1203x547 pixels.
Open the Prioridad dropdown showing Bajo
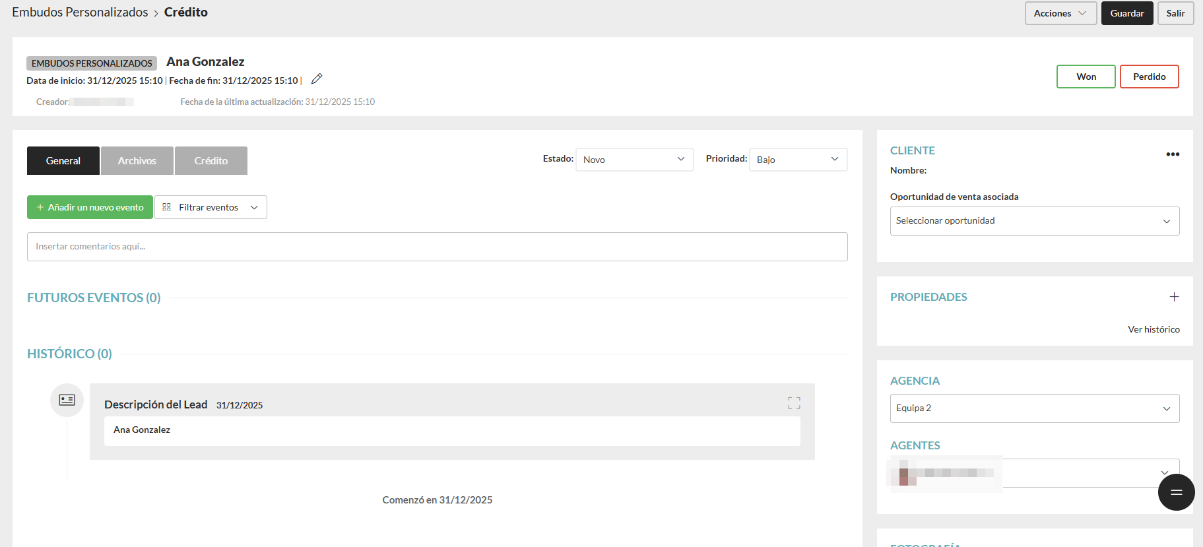(x=797, y=160)
